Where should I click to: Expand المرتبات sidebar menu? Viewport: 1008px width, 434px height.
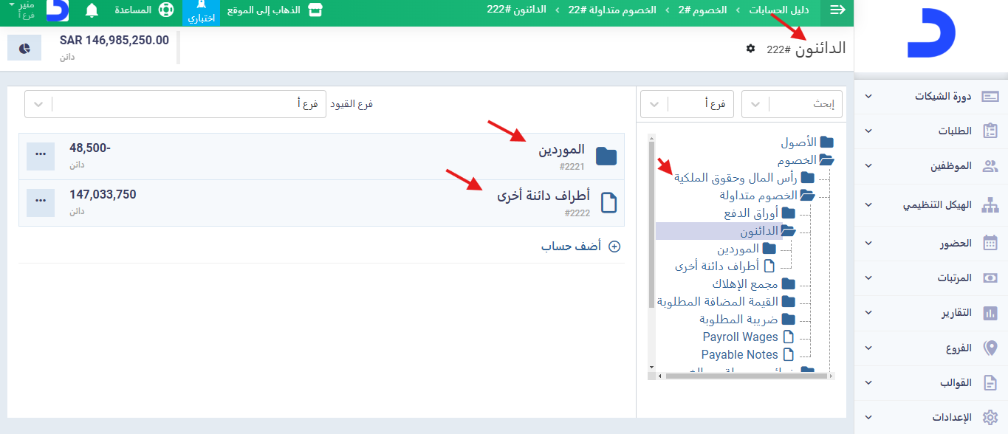point(932,278)
